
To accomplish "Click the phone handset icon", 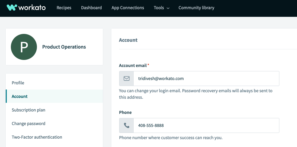I will point(127,125).
